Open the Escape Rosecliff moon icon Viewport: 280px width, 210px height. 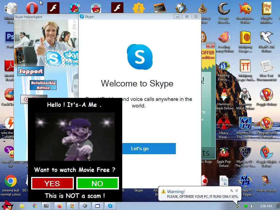pyautogui.click(x=224, y=8)
